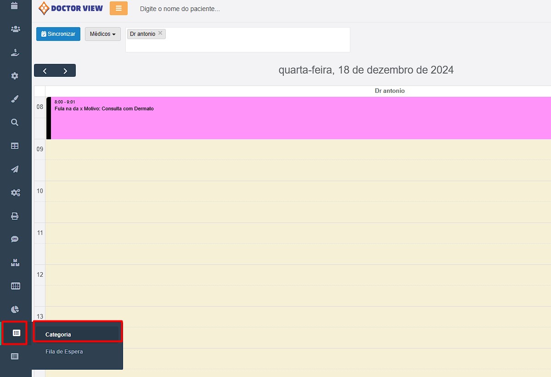Select the paintbrush icon in sidebar
Image resolution: width=551 pixels, height=377 pixels.
tap(15, 99)
